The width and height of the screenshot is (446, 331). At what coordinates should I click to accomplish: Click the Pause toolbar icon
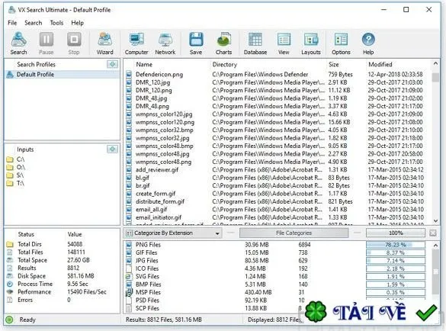(x=46, y=43)
